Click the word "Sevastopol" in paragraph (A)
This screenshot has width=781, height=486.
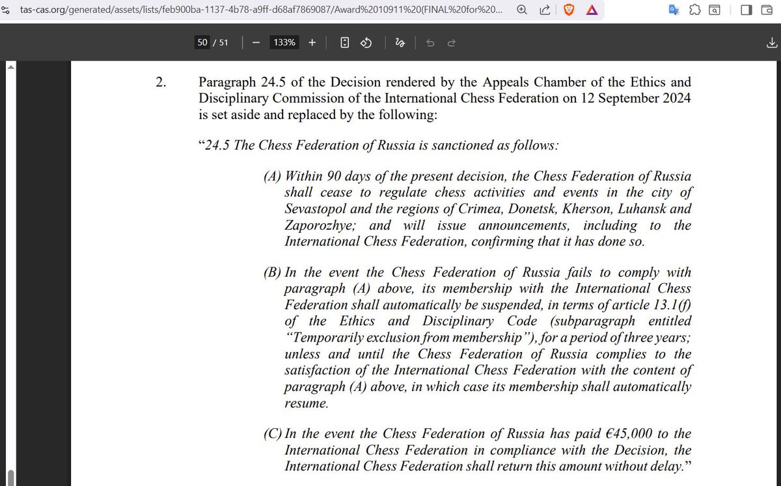316,209
